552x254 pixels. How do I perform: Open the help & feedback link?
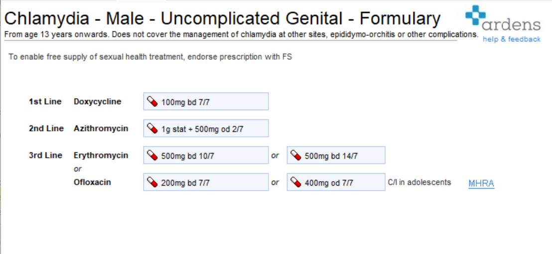point(512,39)
